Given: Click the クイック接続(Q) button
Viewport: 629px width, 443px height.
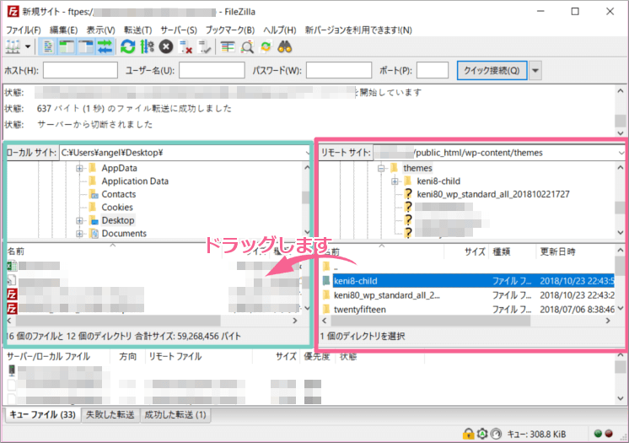Looking at the screenshot, I should point(492,71).
